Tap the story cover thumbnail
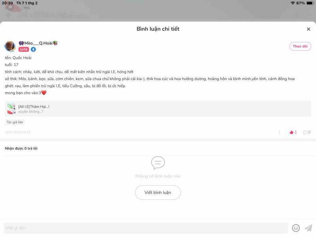Image resolution: width=316 pixels, height=237 pixels. pyautogui.click(x=11, y=109)
